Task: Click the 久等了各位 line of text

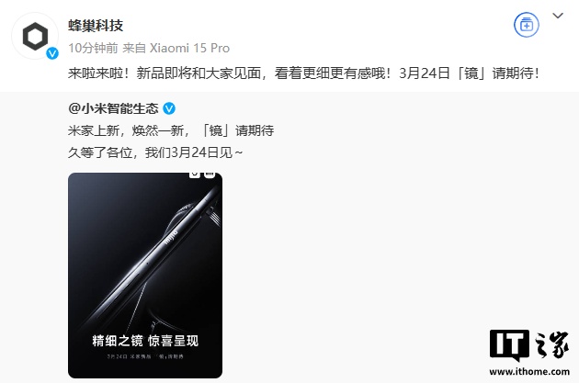Action: pyautogui.click(x=155, y=152)
